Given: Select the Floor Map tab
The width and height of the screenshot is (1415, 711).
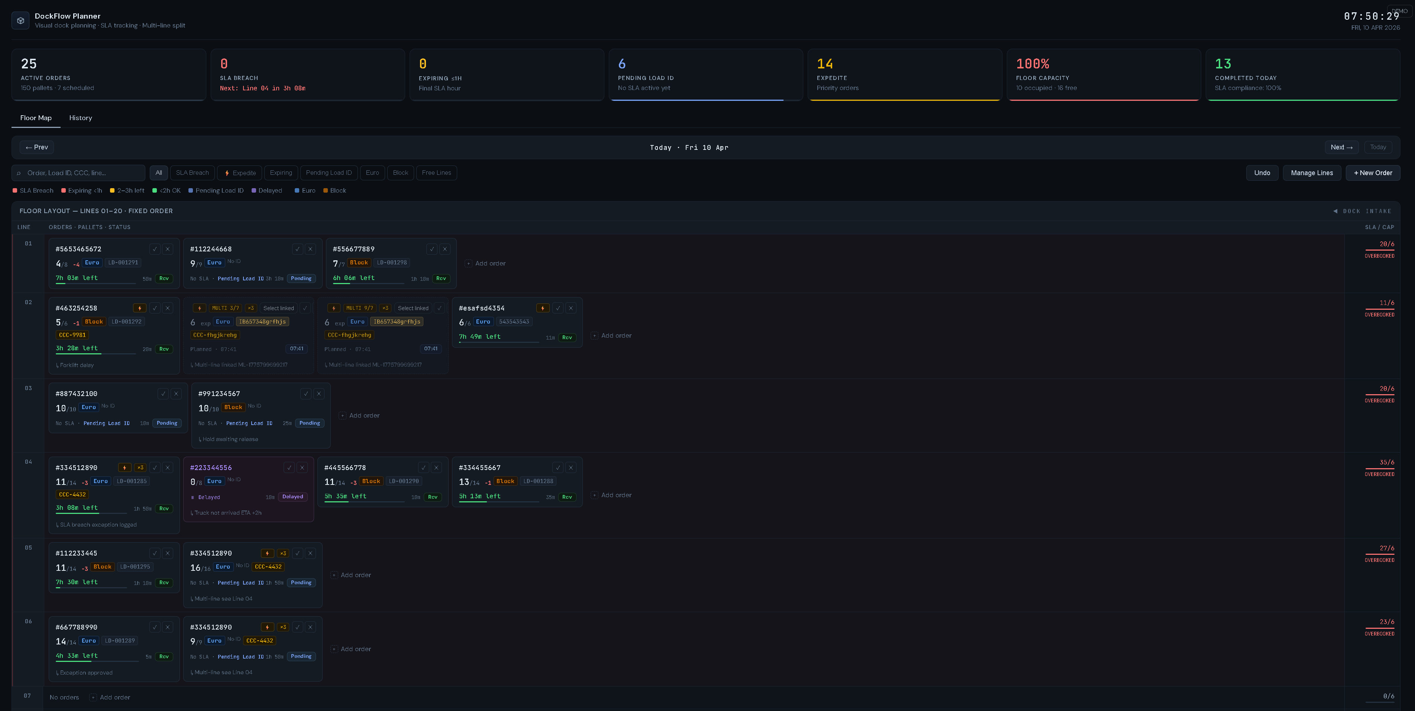Looking at the screenshot, I should 36,118.
